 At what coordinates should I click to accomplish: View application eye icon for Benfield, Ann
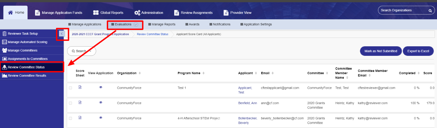101,102
